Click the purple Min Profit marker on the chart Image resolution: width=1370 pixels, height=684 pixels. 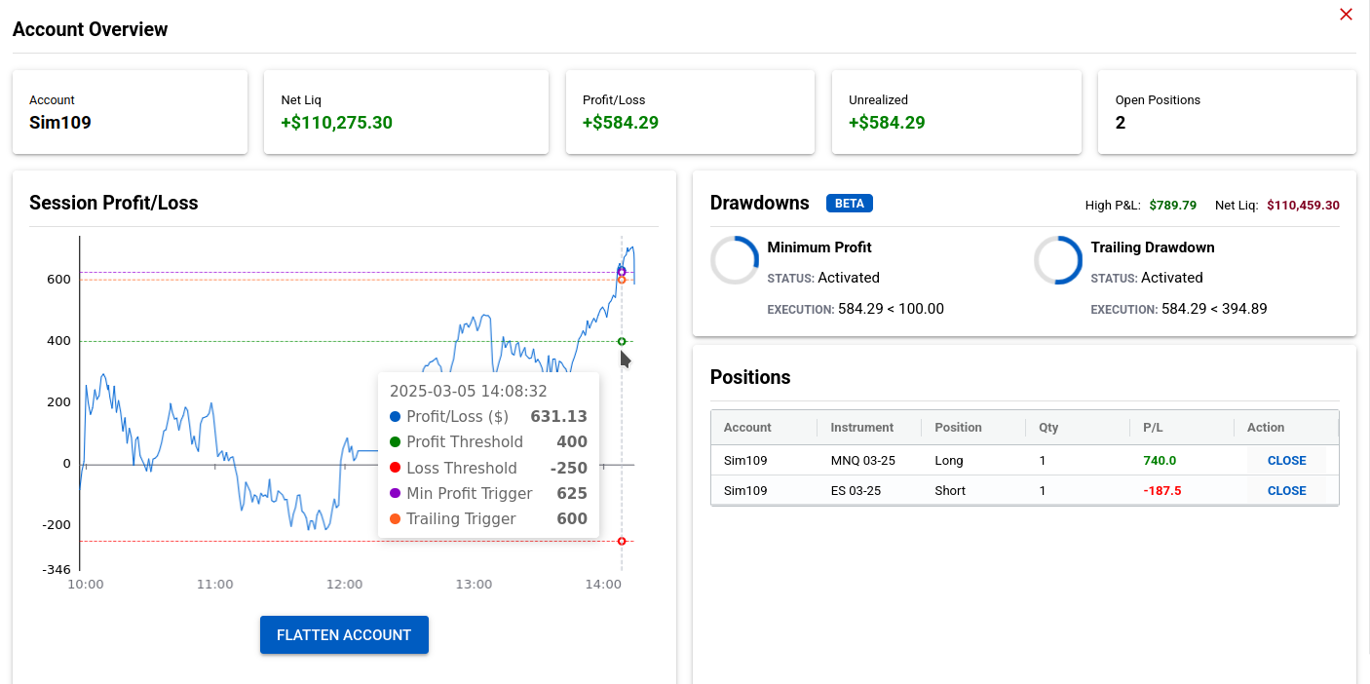pos(622,270)
